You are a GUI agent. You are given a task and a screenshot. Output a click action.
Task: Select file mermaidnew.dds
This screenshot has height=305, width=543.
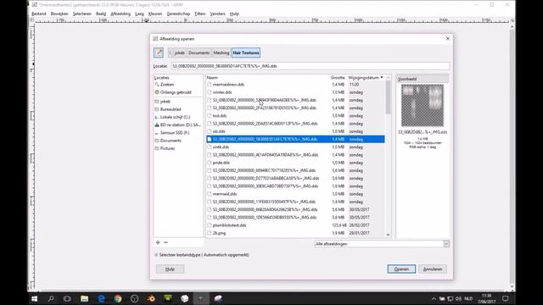tap(228, 85)
